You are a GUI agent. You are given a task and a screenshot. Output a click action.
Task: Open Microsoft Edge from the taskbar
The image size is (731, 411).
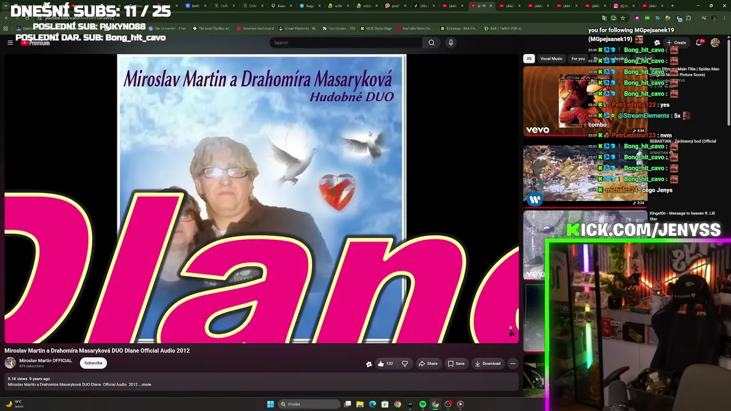pyautogui.click(x=372, y=404)
